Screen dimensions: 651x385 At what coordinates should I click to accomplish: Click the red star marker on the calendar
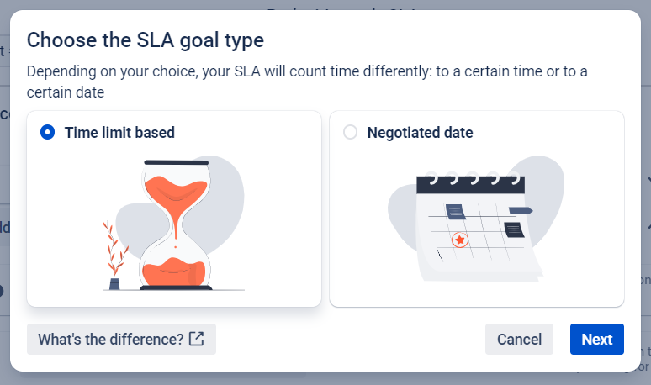[459, 240]
